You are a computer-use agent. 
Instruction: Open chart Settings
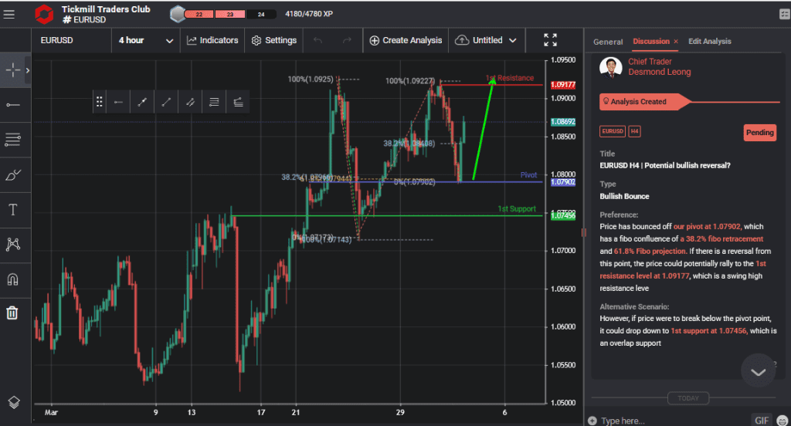(274, 40)
